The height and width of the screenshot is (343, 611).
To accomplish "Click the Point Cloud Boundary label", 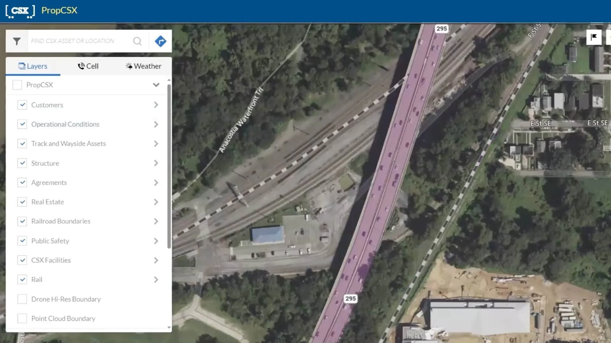I will click(x=63, y=319).
